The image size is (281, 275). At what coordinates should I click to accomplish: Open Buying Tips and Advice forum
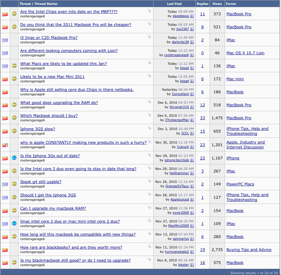249,250
